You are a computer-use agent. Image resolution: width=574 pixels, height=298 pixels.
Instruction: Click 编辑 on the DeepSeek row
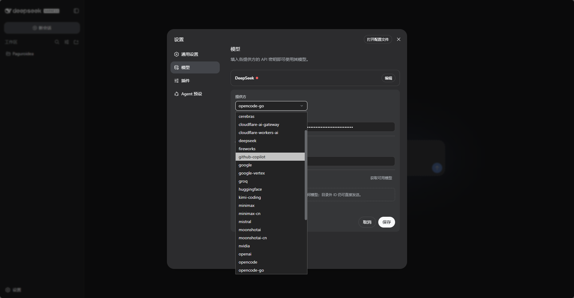click(388, 78)
